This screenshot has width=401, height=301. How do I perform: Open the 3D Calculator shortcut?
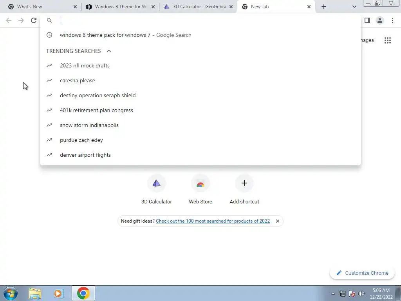[157, 189]
